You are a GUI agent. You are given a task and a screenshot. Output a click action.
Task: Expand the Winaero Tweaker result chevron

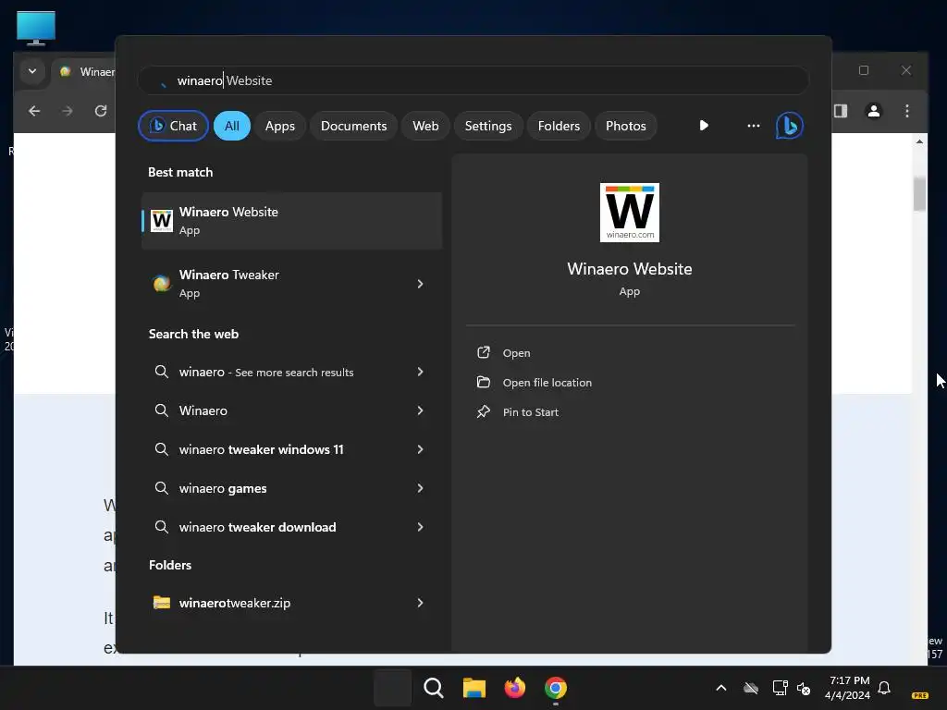(x=420, y=284)
